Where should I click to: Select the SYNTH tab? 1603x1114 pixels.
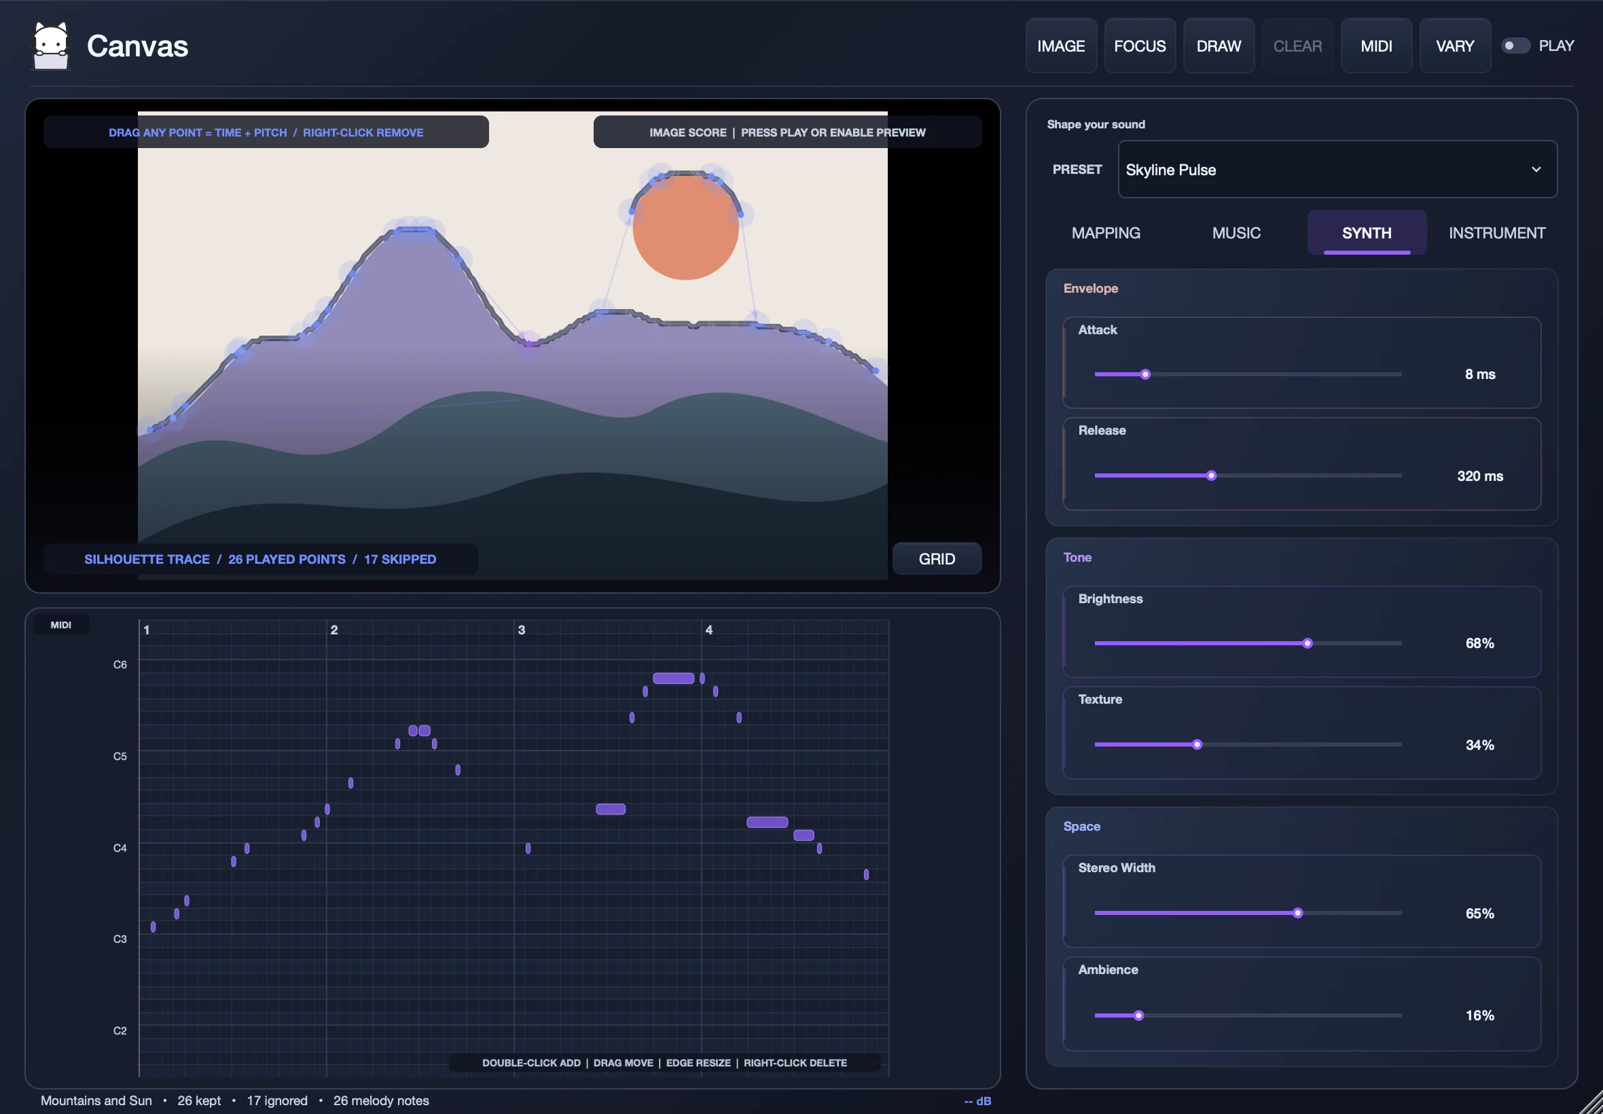click(x=1367, y=233)
